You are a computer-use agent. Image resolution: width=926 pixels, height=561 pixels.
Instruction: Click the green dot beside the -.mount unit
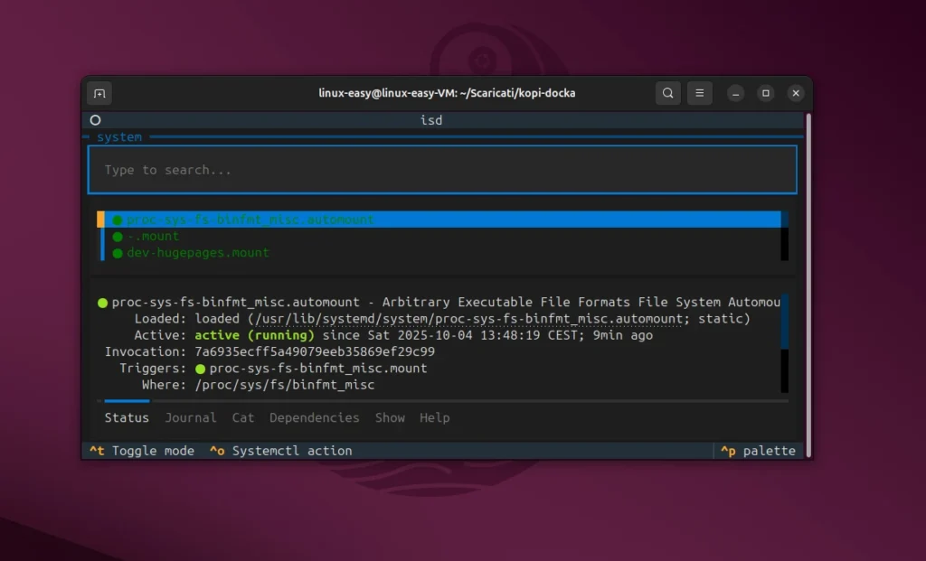tap(117, 236)
